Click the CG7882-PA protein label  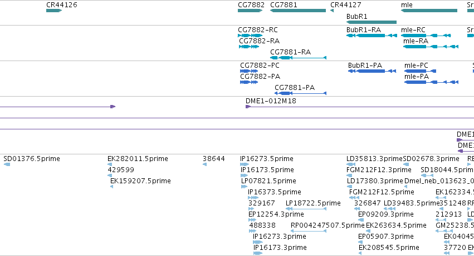pos(260,77)
